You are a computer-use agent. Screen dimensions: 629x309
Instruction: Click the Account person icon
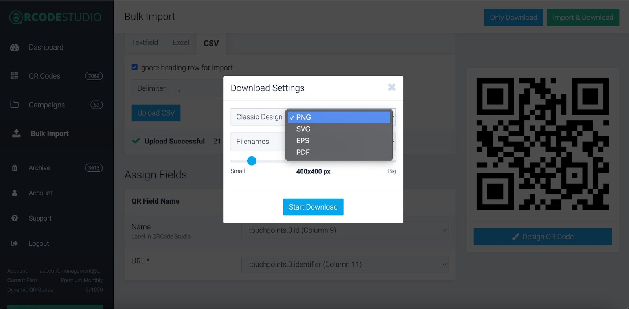[x=15, y=193]
